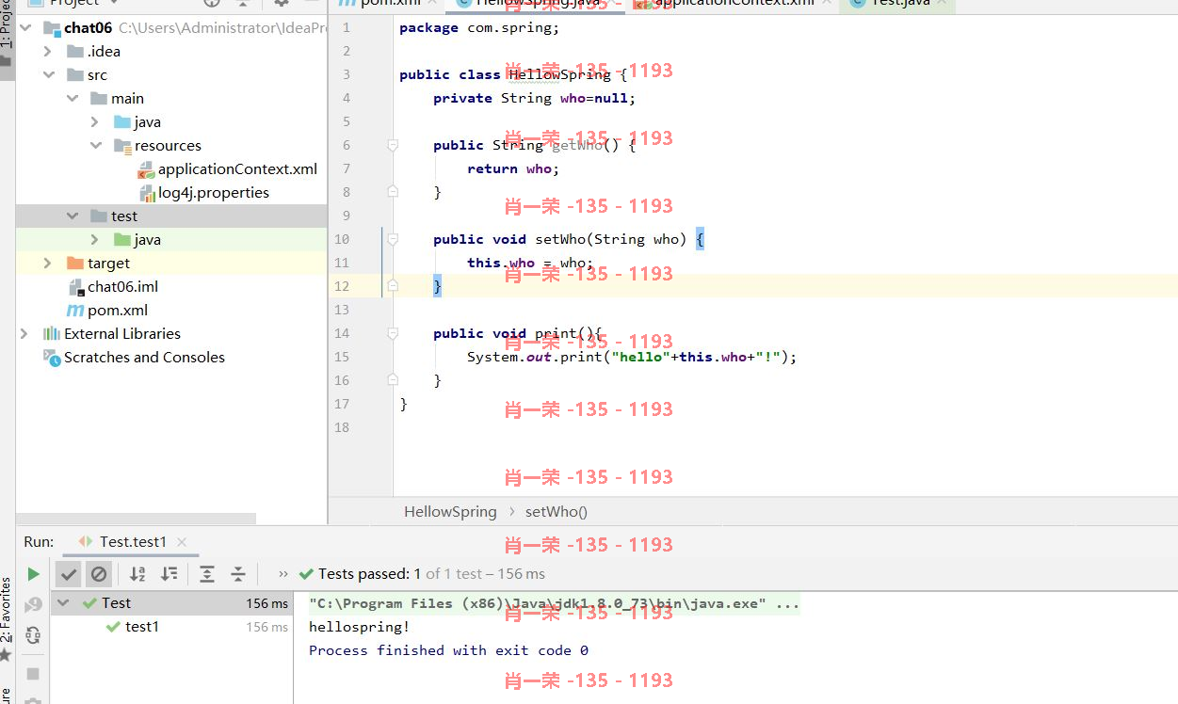Click the External Libraries icon
This screenshot has width=1178, height=704.
pyautogui.click(x=52, y=334)
